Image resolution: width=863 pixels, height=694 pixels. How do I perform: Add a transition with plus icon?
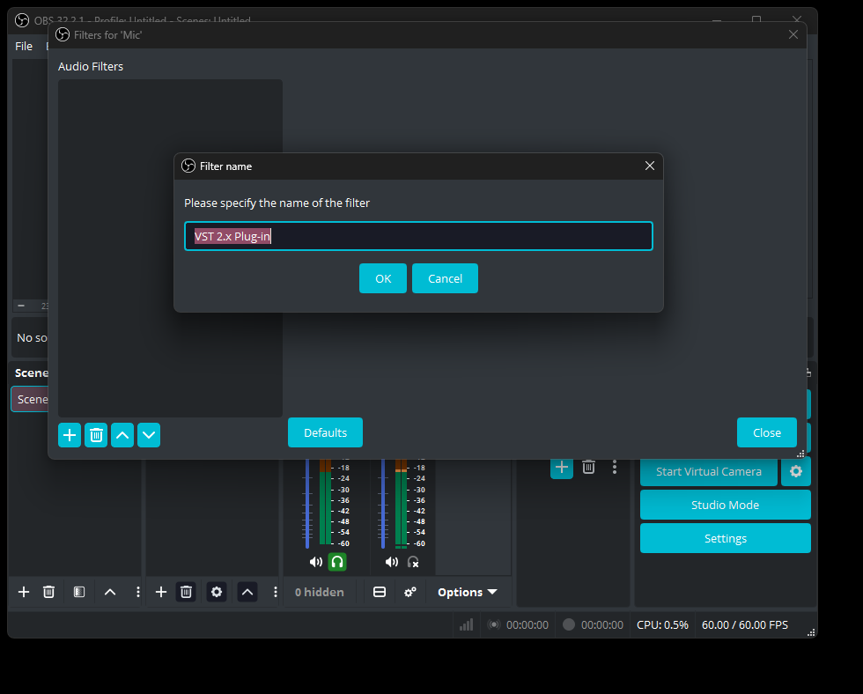point(562,468)
